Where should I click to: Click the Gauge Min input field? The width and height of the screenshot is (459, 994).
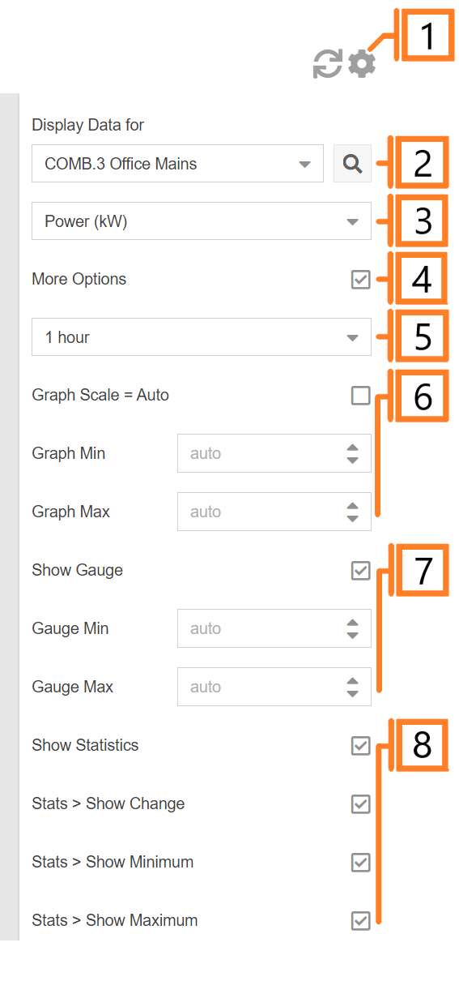point(274,628)
